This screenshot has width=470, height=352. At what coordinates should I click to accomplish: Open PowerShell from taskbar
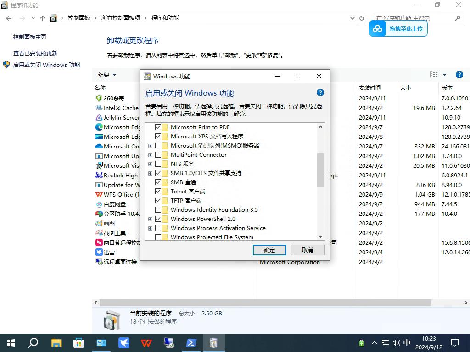[191, 343]
